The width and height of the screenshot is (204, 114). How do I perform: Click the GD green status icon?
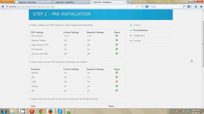tap(117, 77)
